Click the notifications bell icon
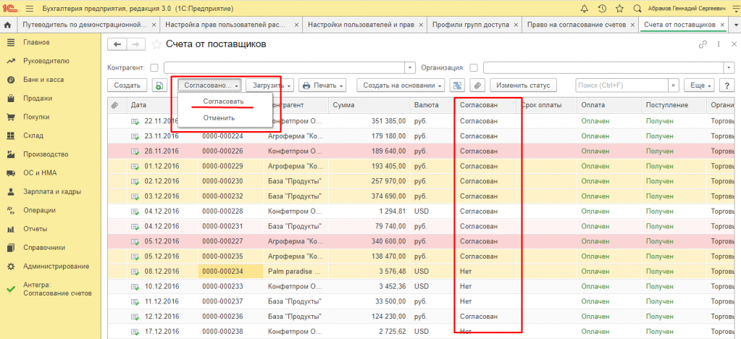741x339 pixels. point(585,8)
